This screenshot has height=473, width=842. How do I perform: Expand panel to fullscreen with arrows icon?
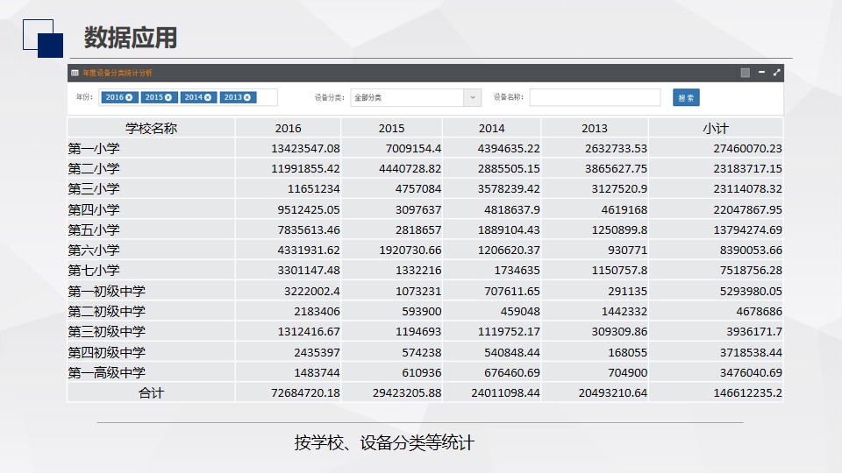(x=776, y=73)
